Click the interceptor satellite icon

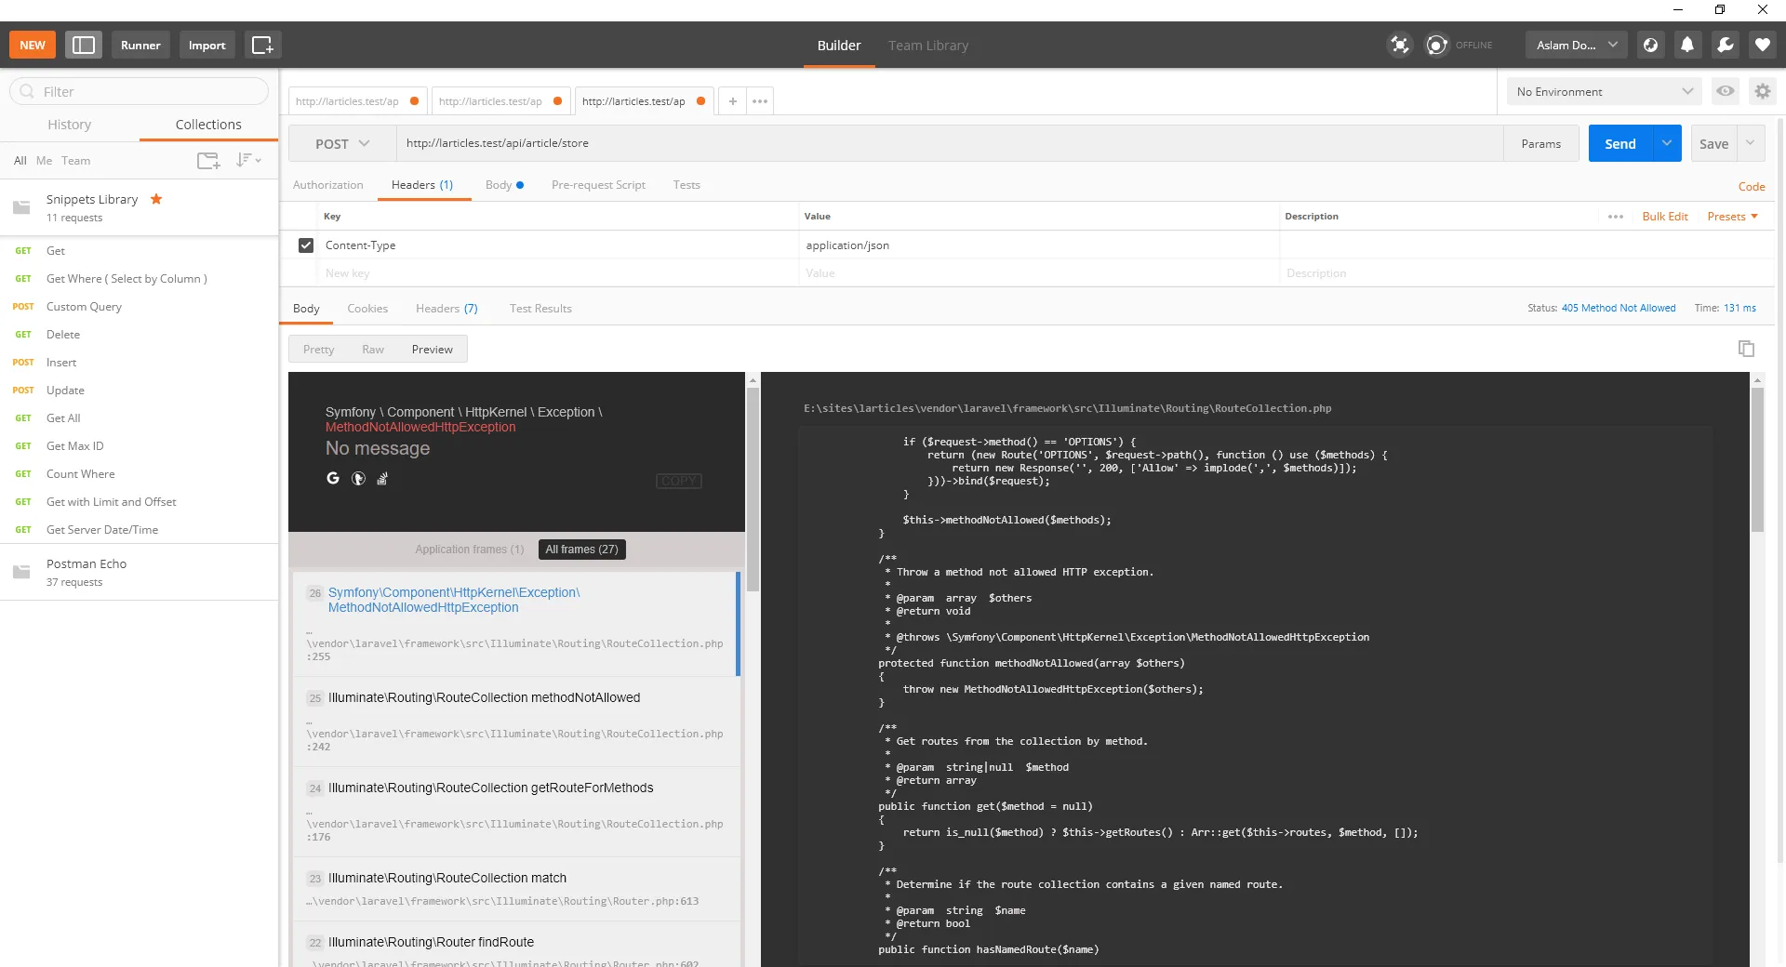click(x=1400, y=45)
